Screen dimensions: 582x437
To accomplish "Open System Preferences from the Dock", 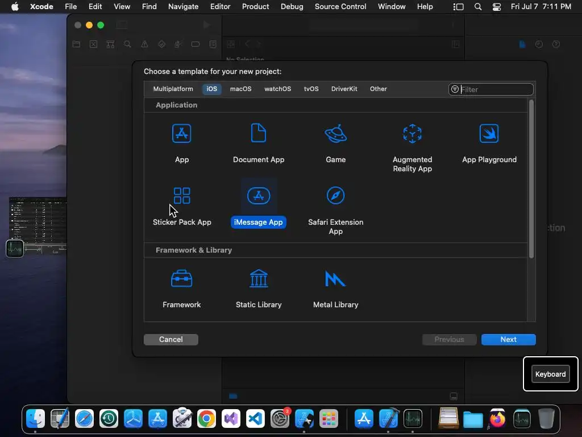I will 280,418.
